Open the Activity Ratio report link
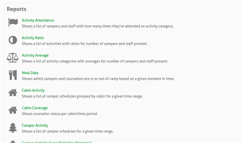 [x=33, y=38]
